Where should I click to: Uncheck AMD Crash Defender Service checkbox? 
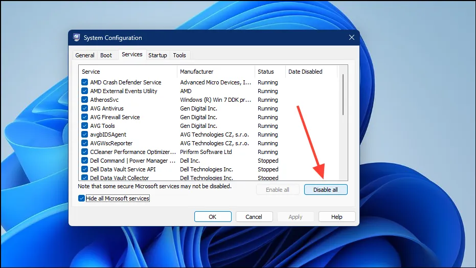(85, 82)
